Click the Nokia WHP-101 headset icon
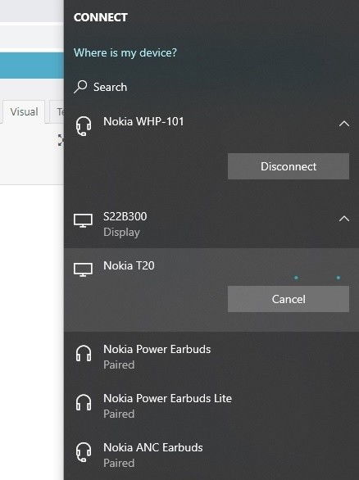The height and width of the screenshot is (480, 359). pos(84,126)
